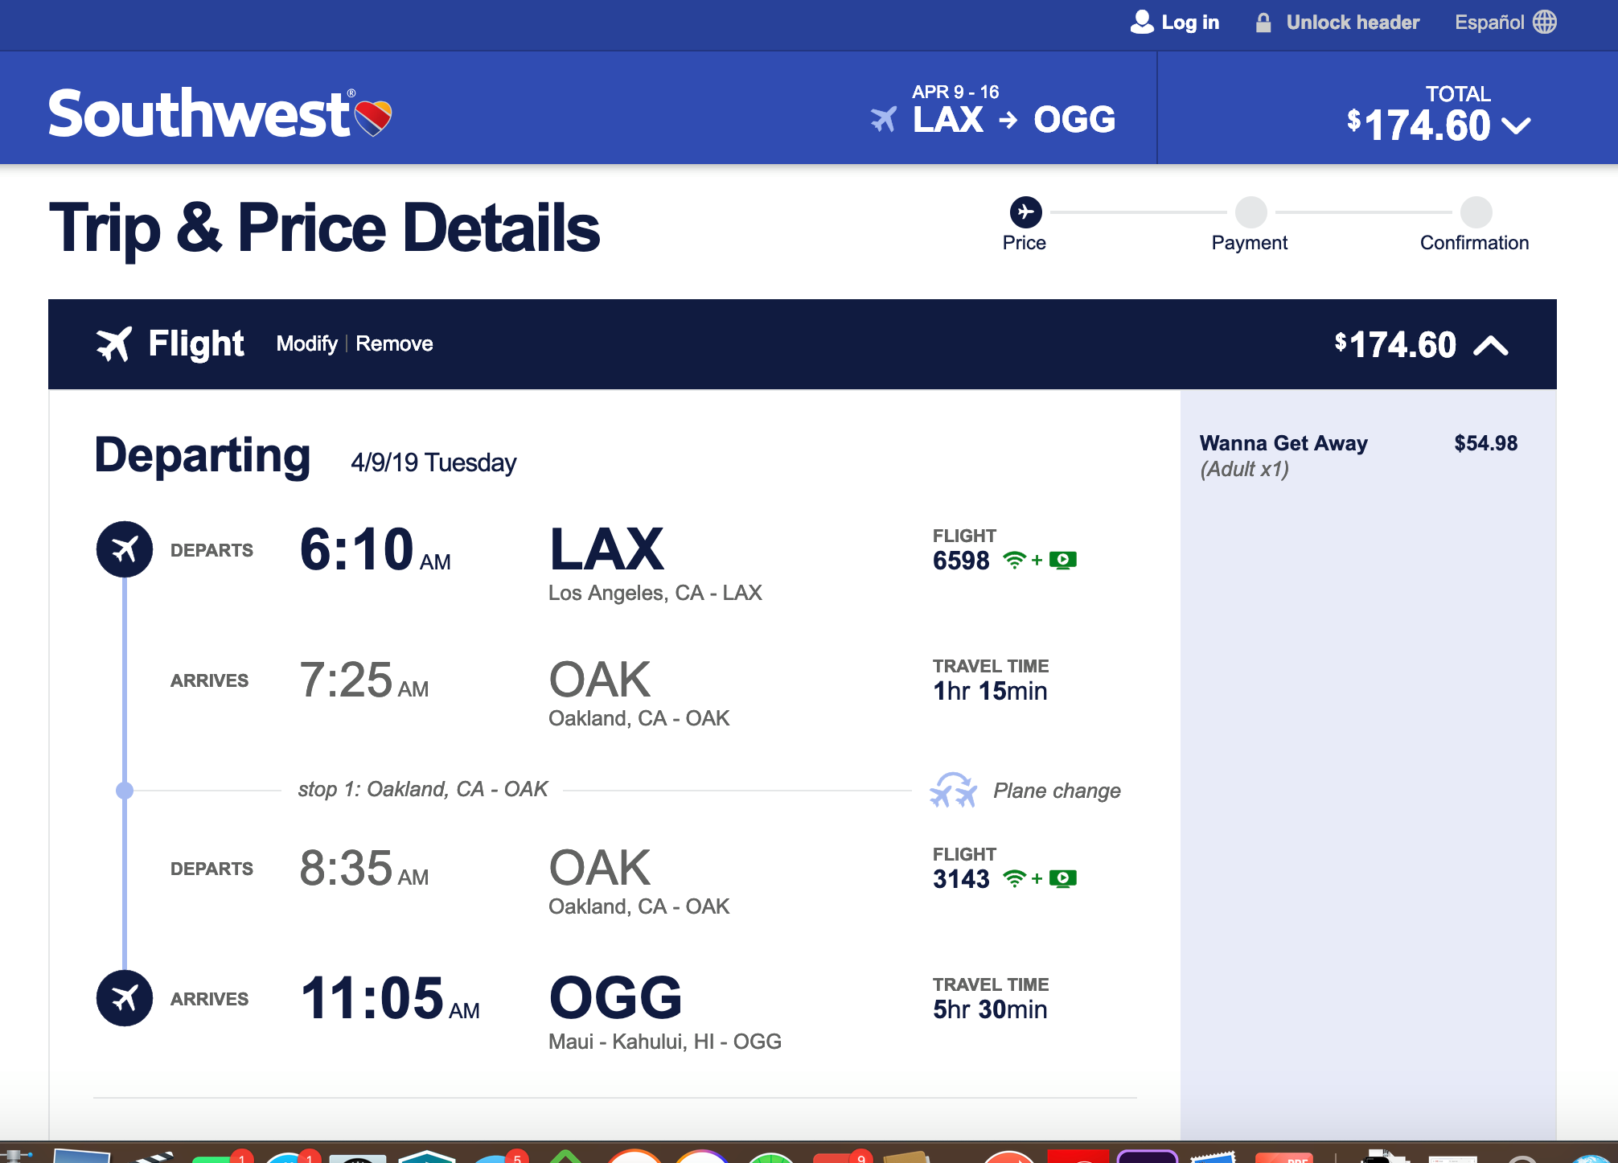
Task: Click the Unlock header padlock icon
Action: coord(1263,23)
